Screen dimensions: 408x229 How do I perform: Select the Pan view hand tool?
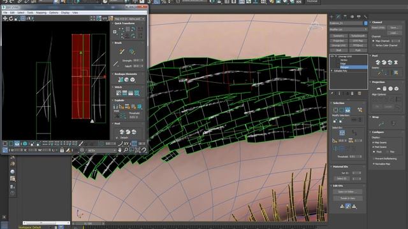tap(120, 150)
